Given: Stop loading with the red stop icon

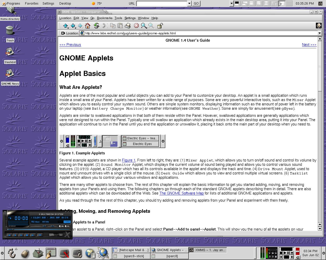Looking at the screenshot, I should [136, 26].
